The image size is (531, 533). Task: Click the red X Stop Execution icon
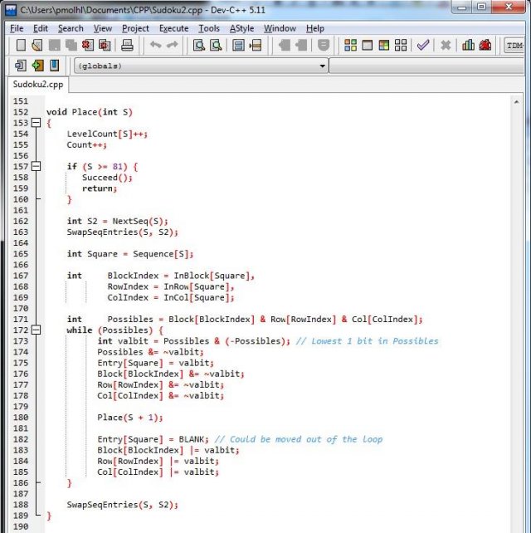446,46
